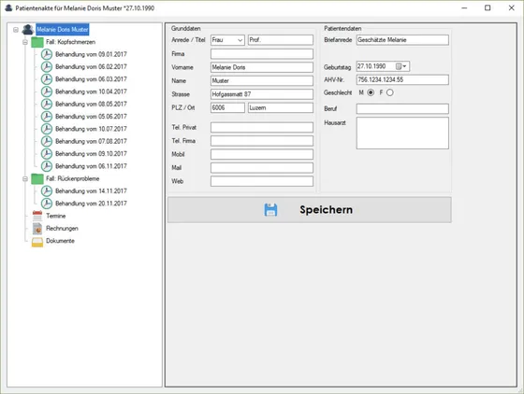The width and height of the screenshot is (524, 394).
Task: Open the Termine calendar icon
Action: click(37, 216)
